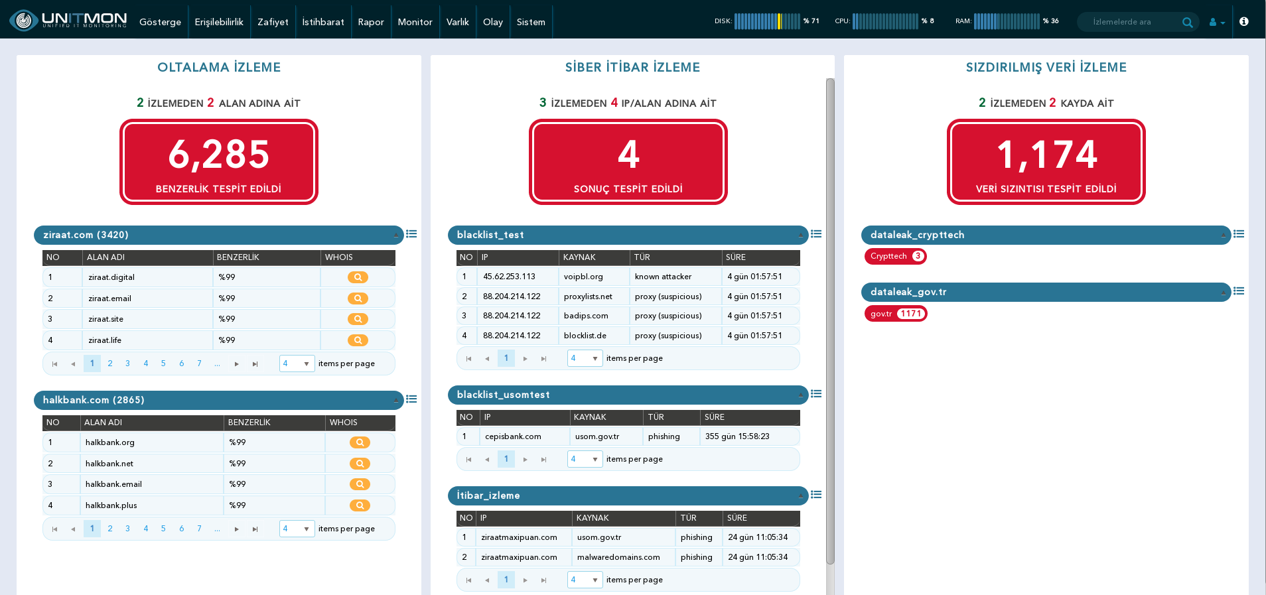Open WHOIS lookup for ziraat.site
The width and height of the screenshot is (1266, 595).
pyautogui.click(x=358, y=319)
